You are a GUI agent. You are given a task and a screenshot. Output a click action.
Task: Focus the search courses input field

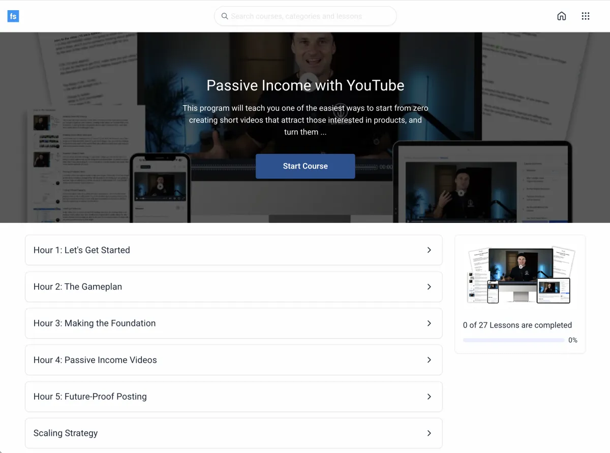click(x=306, y=16)
